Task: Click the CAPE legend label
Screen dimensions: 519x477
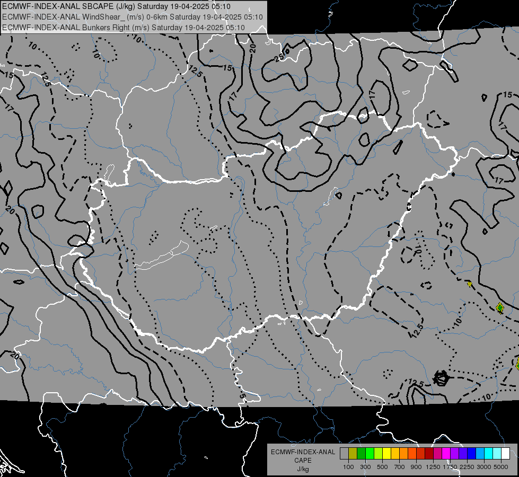Action: click(303, 460)
